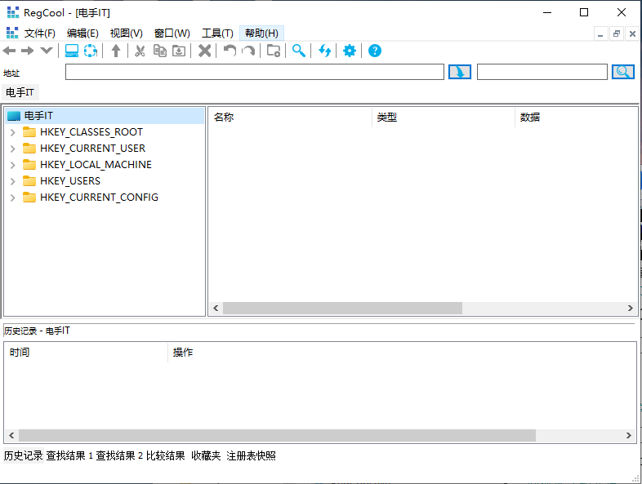The width and height of the screenshot is (642, 484).
Task: Click the Undo arrow icon
Action: pos(230,51)
